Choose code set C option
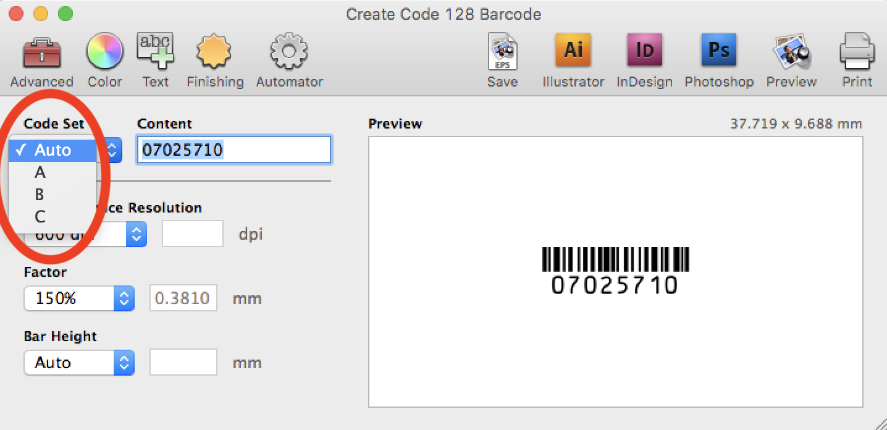The height and width of the screenshot is (430, 887). point(40,217)
